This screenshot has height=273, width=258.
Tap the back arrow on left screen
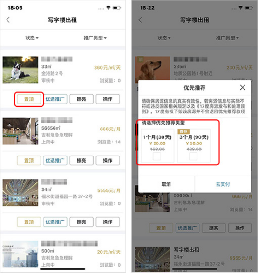coord(8,20)
